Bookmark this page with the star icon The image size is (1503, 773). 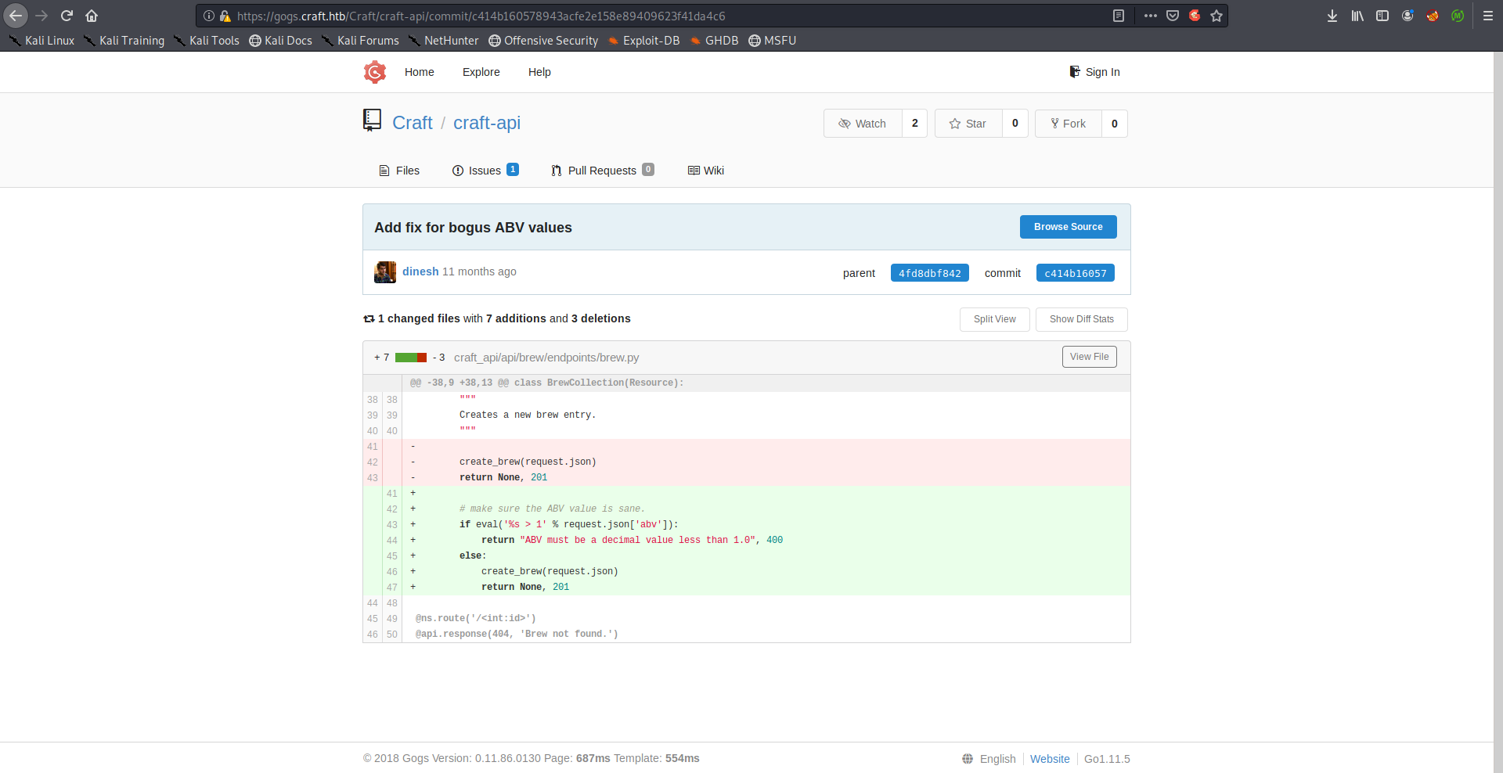[x=1216, y=16]
